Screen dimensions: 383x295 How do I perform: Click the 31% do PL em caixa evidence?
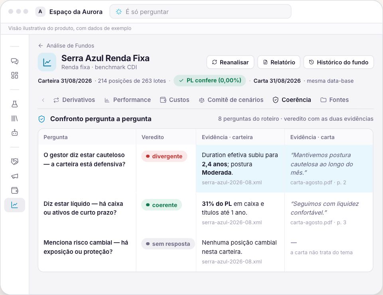click(x=233, y=208)
